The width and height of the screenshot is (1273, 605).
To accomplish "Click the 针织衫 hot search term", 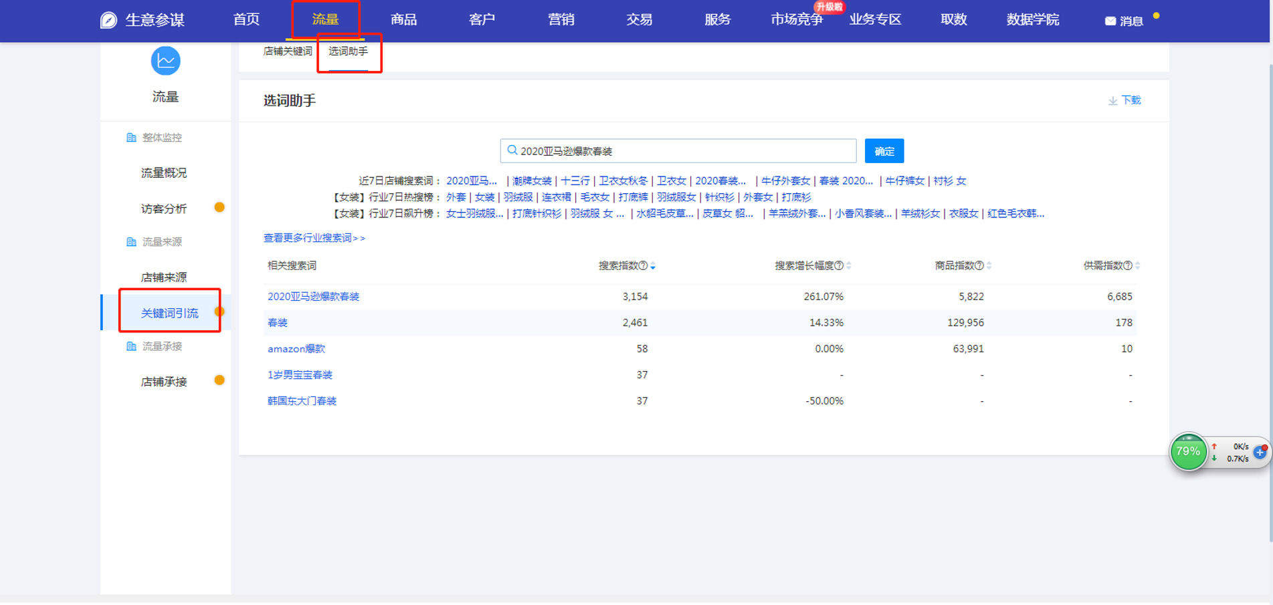I will (720, 197).
